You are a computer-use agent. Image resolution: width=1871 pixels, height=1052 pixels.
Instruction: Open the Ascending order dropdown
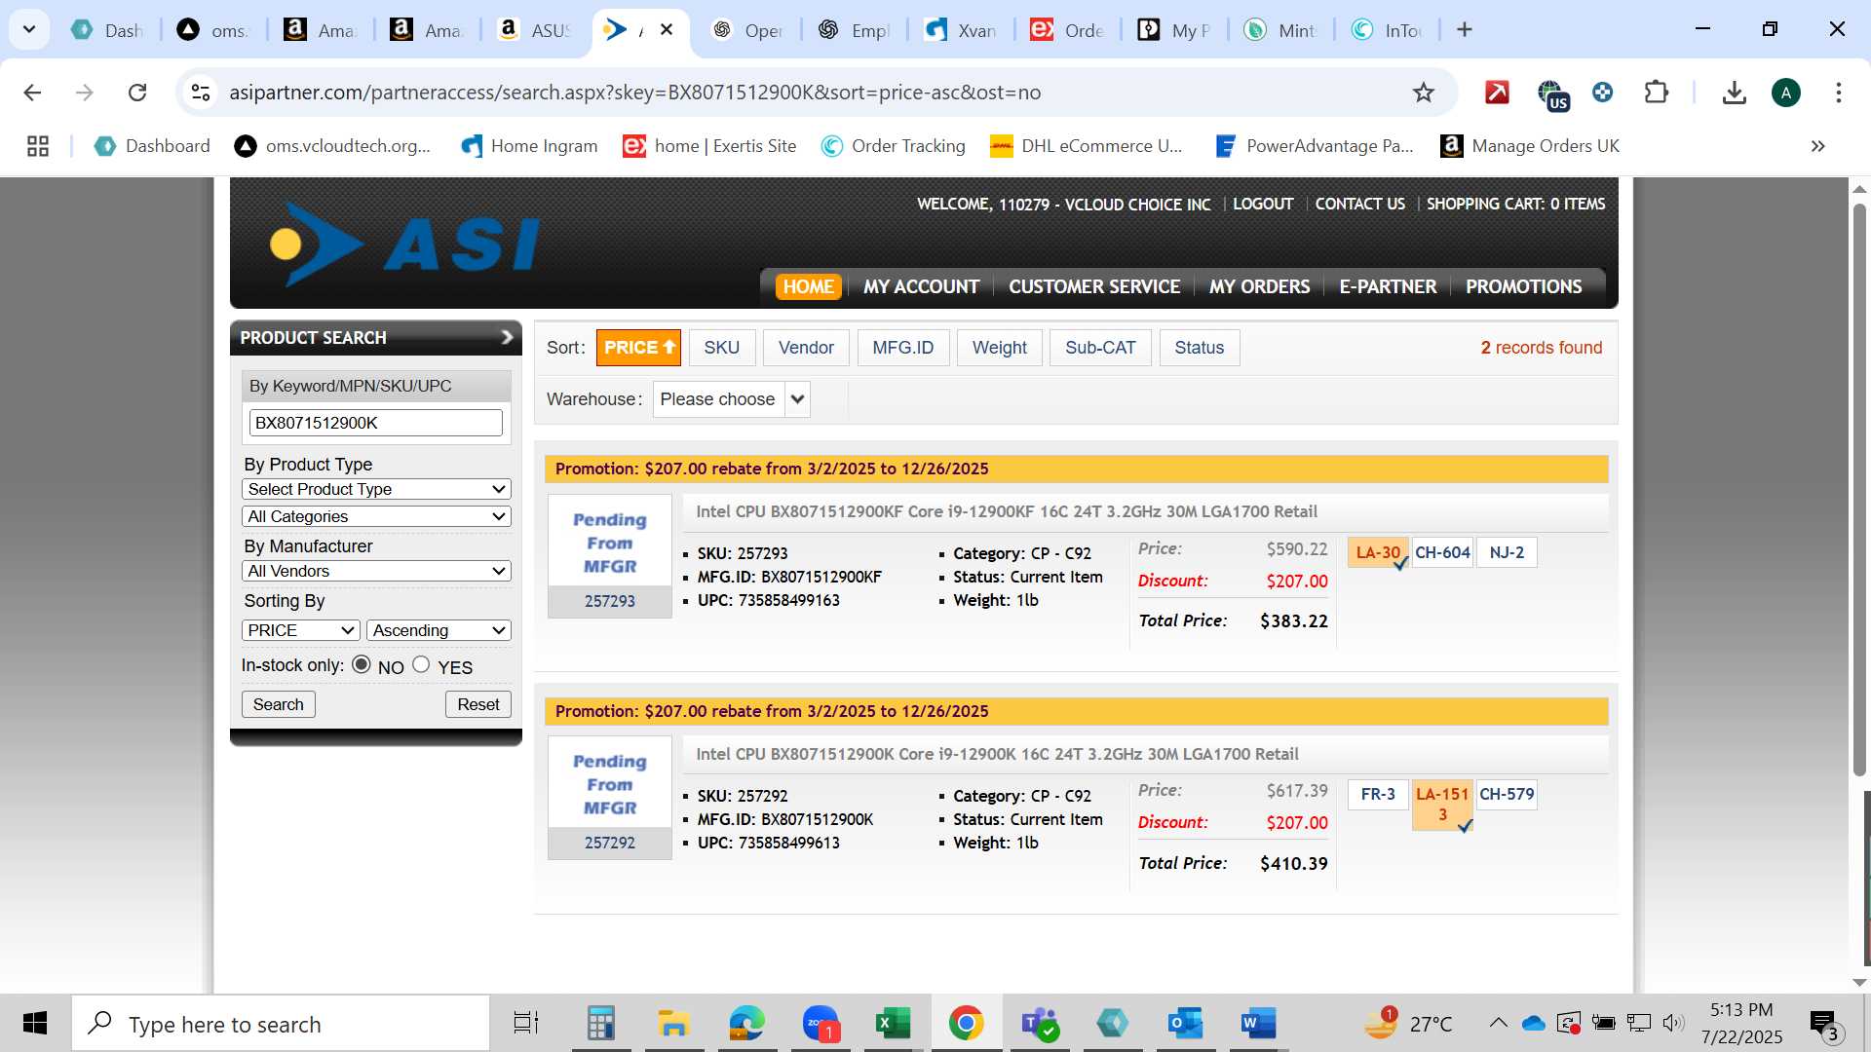click(439, 630)
